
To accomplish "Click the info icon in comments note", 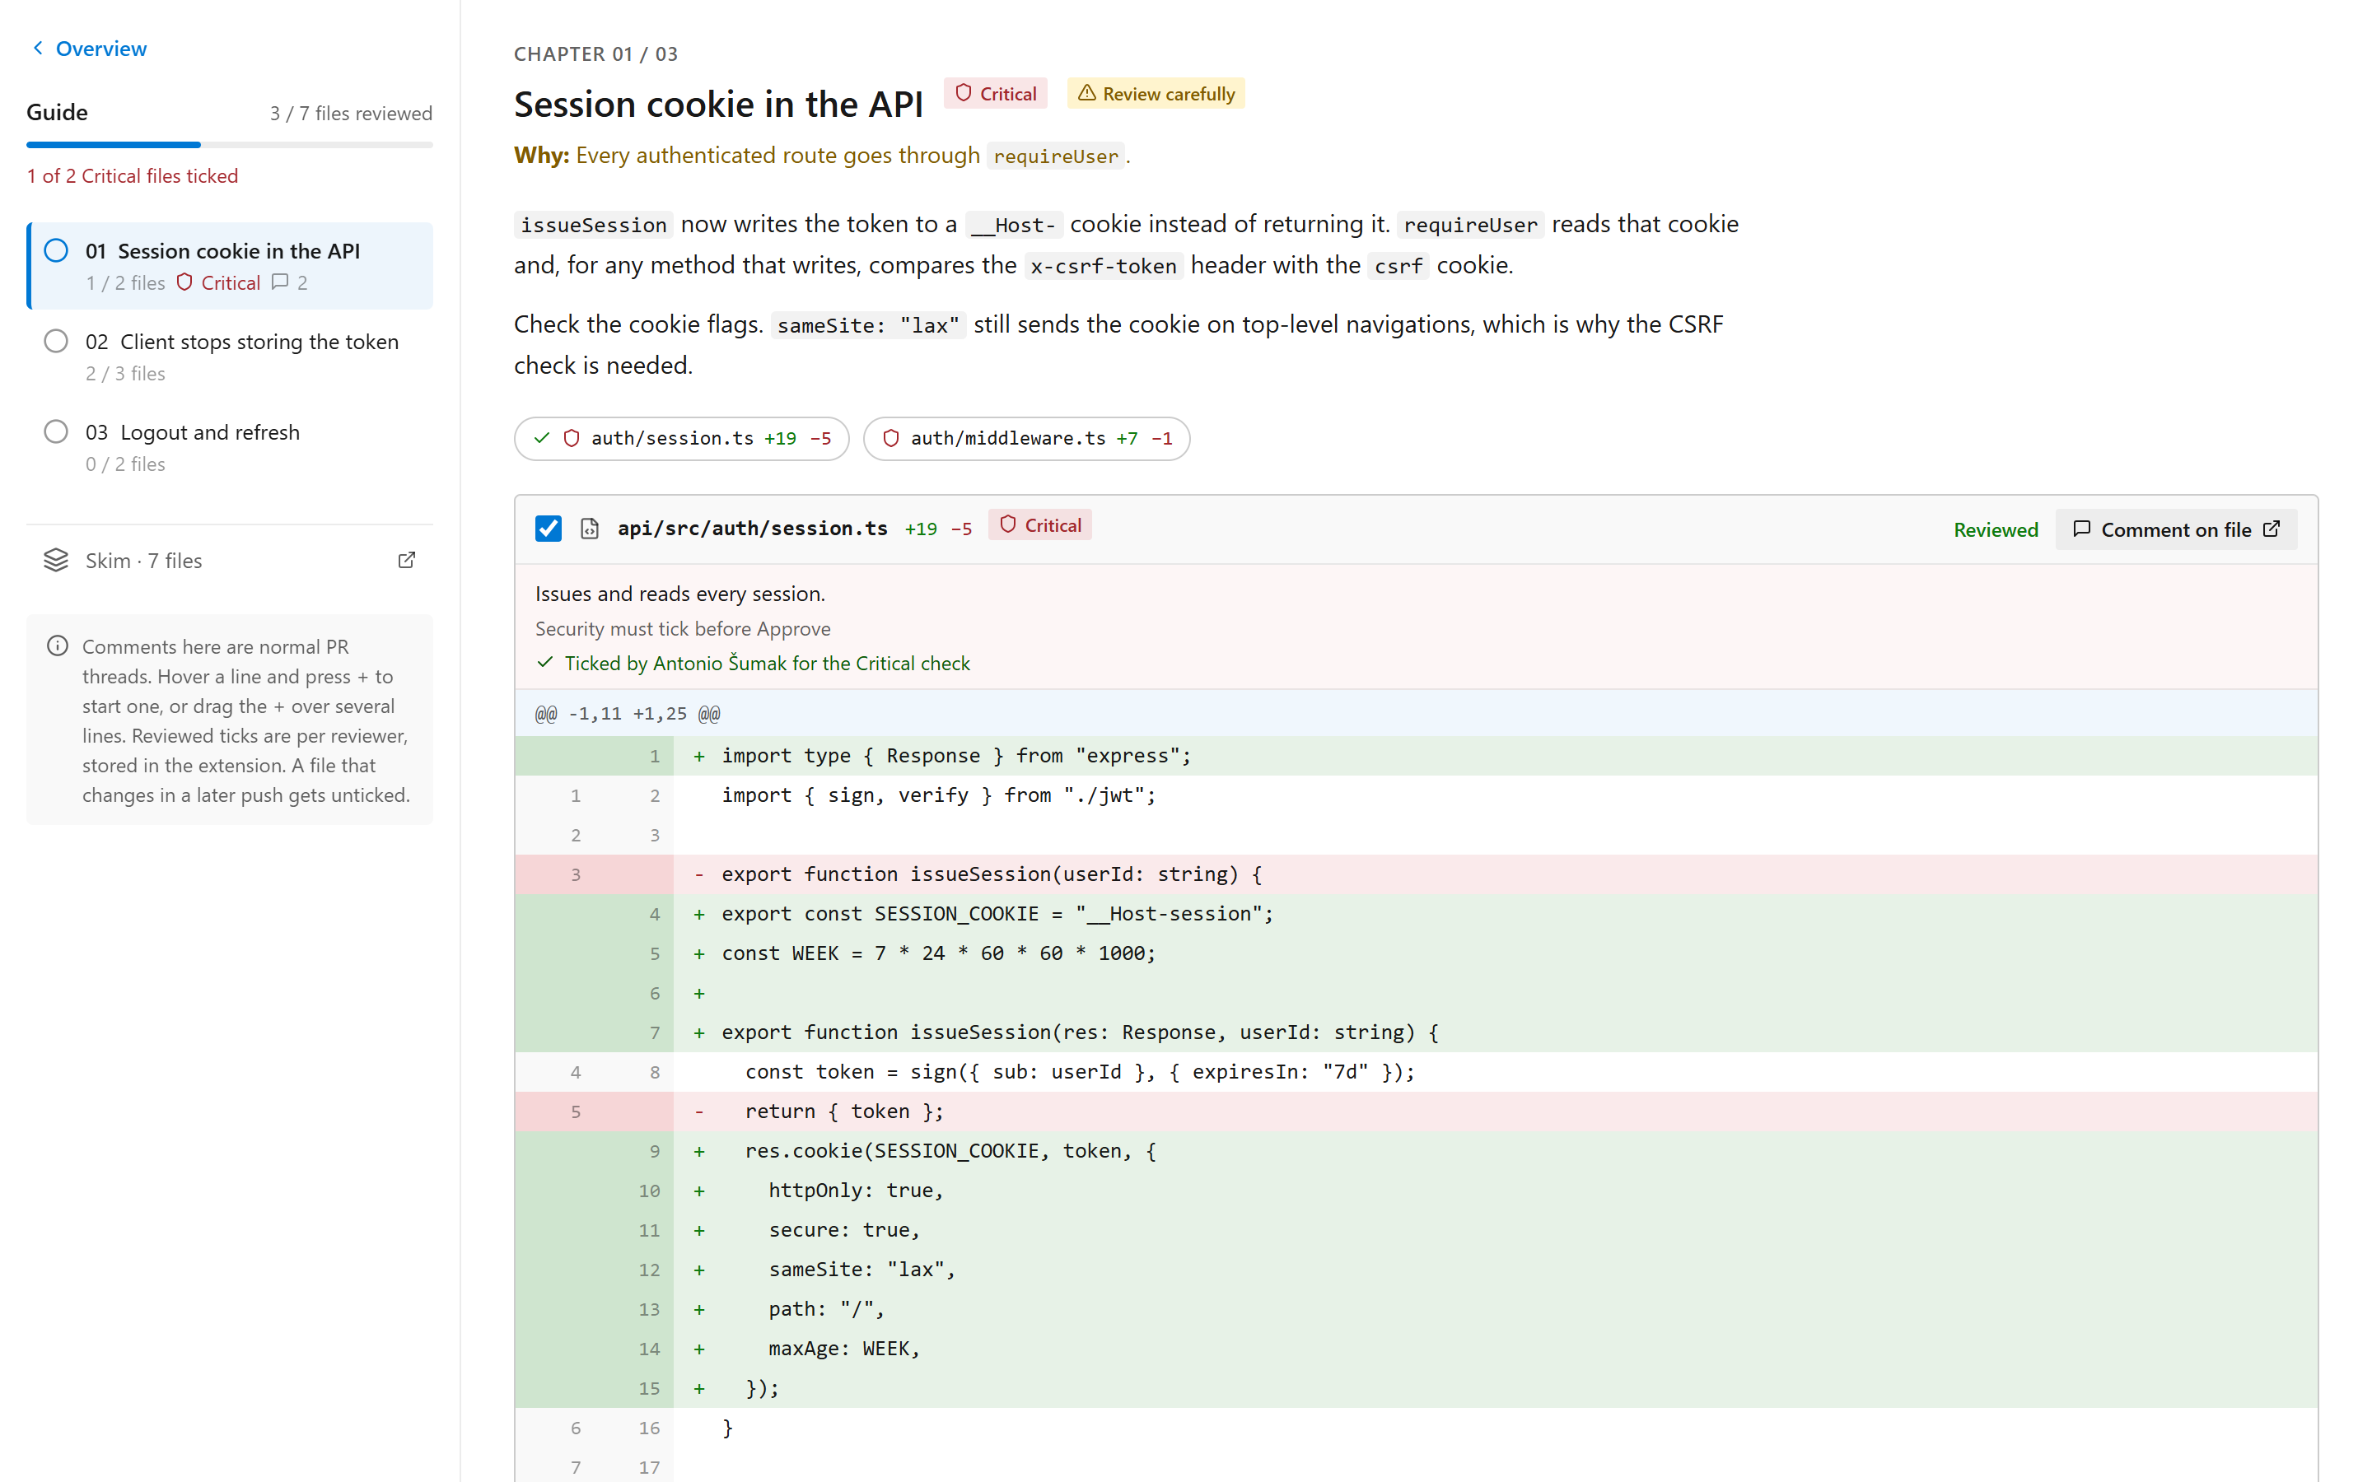I will (58, 646).
